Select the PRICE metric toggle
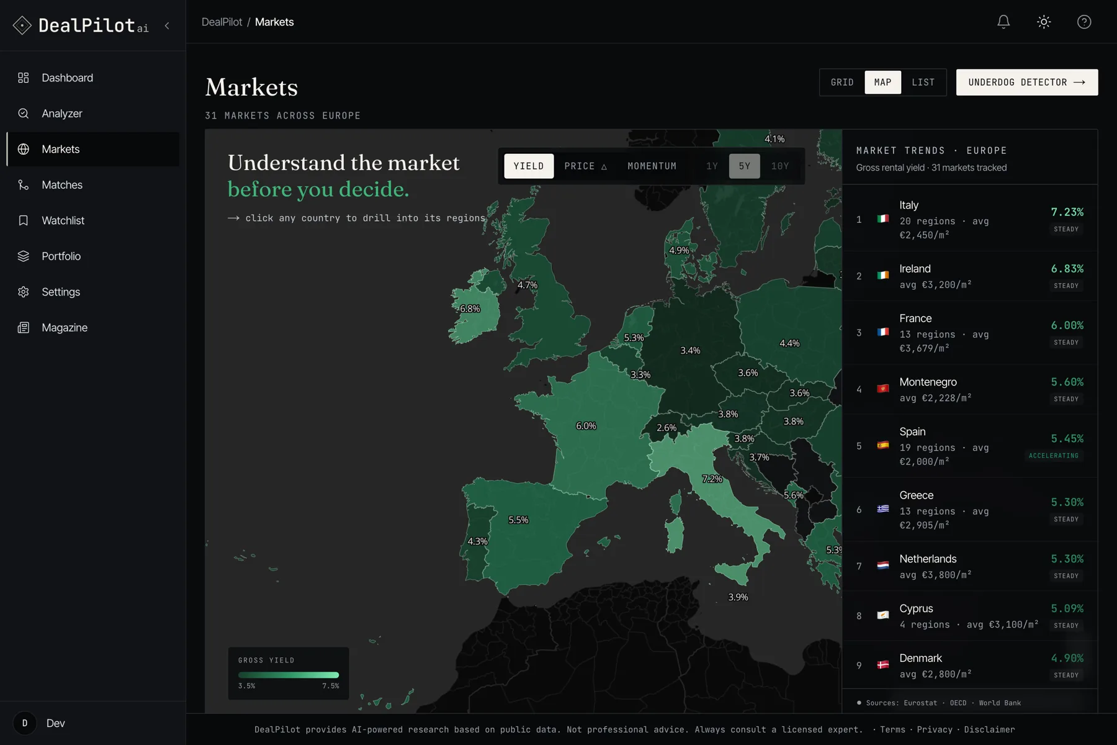This screenshot has height=745, width=1117. [586, 166]
